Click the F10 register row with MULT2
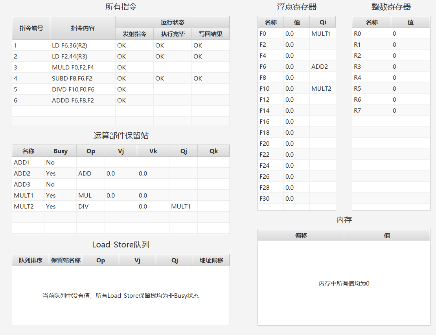436x335 pixels. coord(270,88)
